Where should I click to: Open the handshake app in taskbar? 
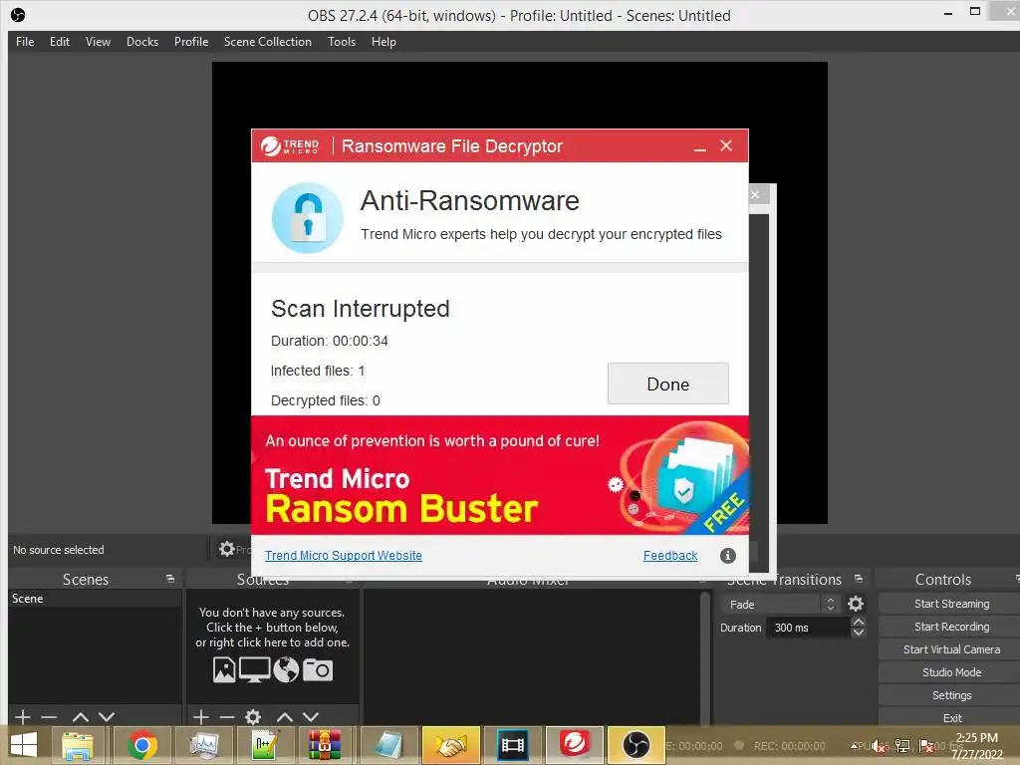451,745
